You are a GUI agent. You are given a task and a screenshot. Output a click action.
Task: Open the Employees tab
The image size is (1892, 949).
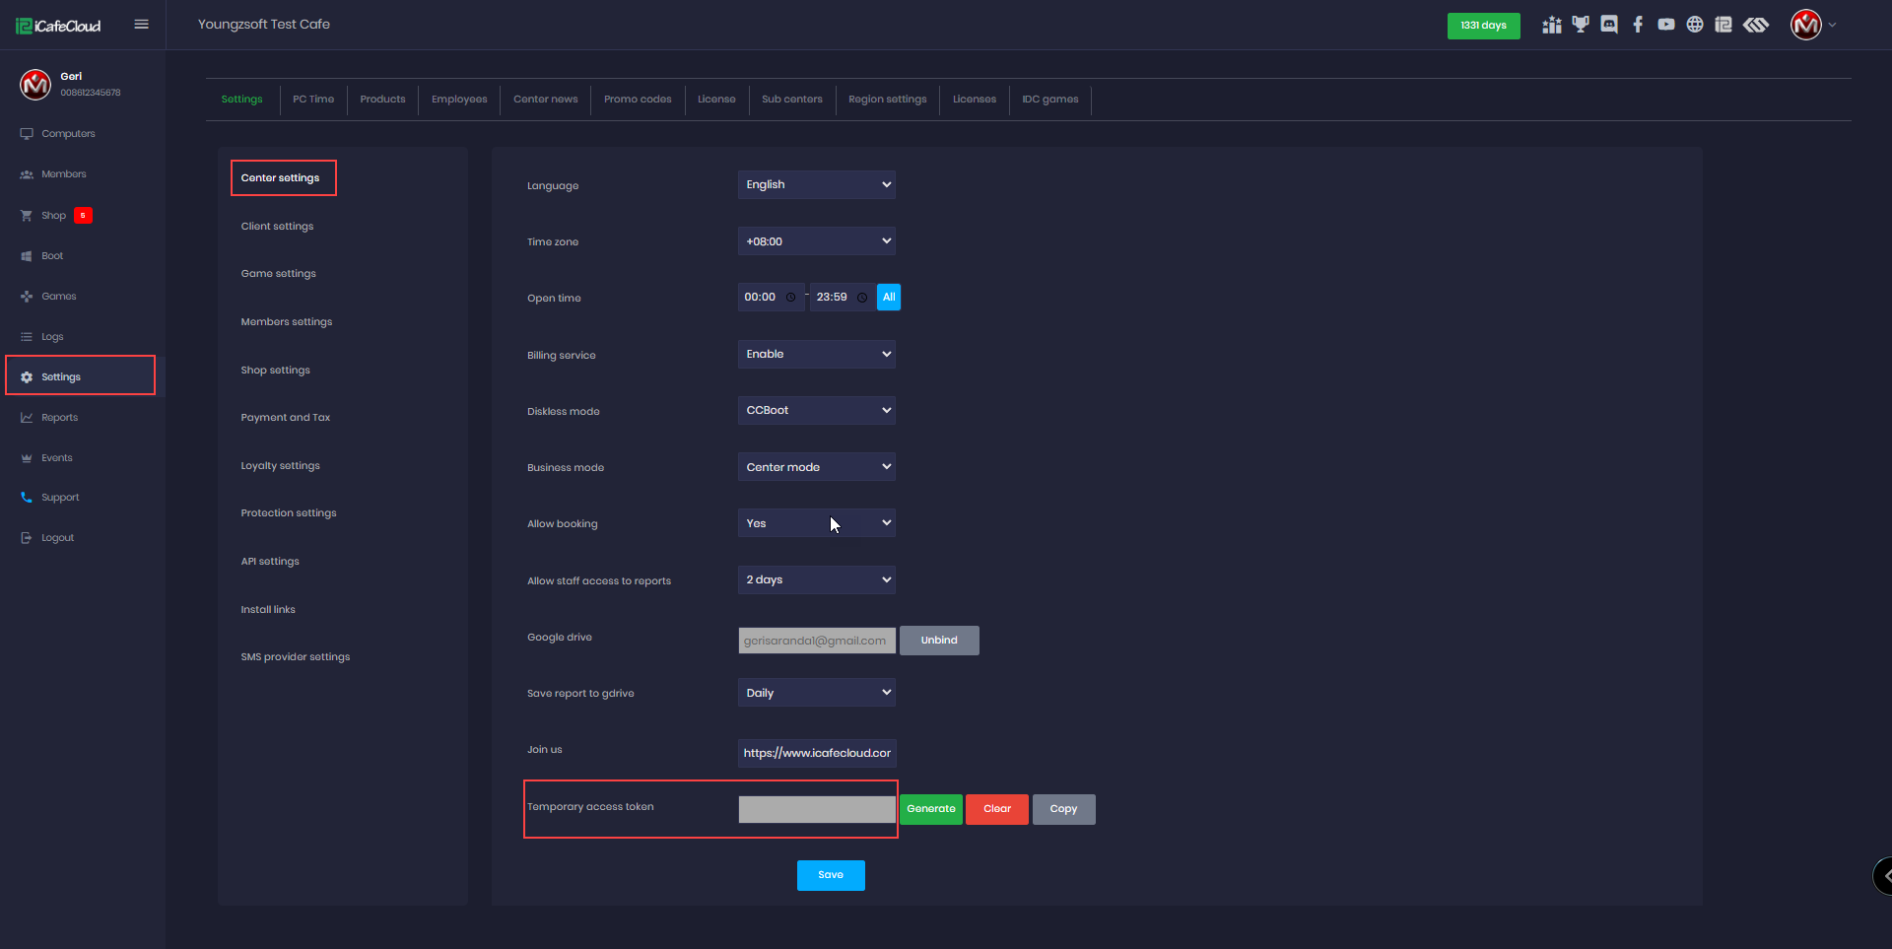pyautogui.click(x=459, y=100)
